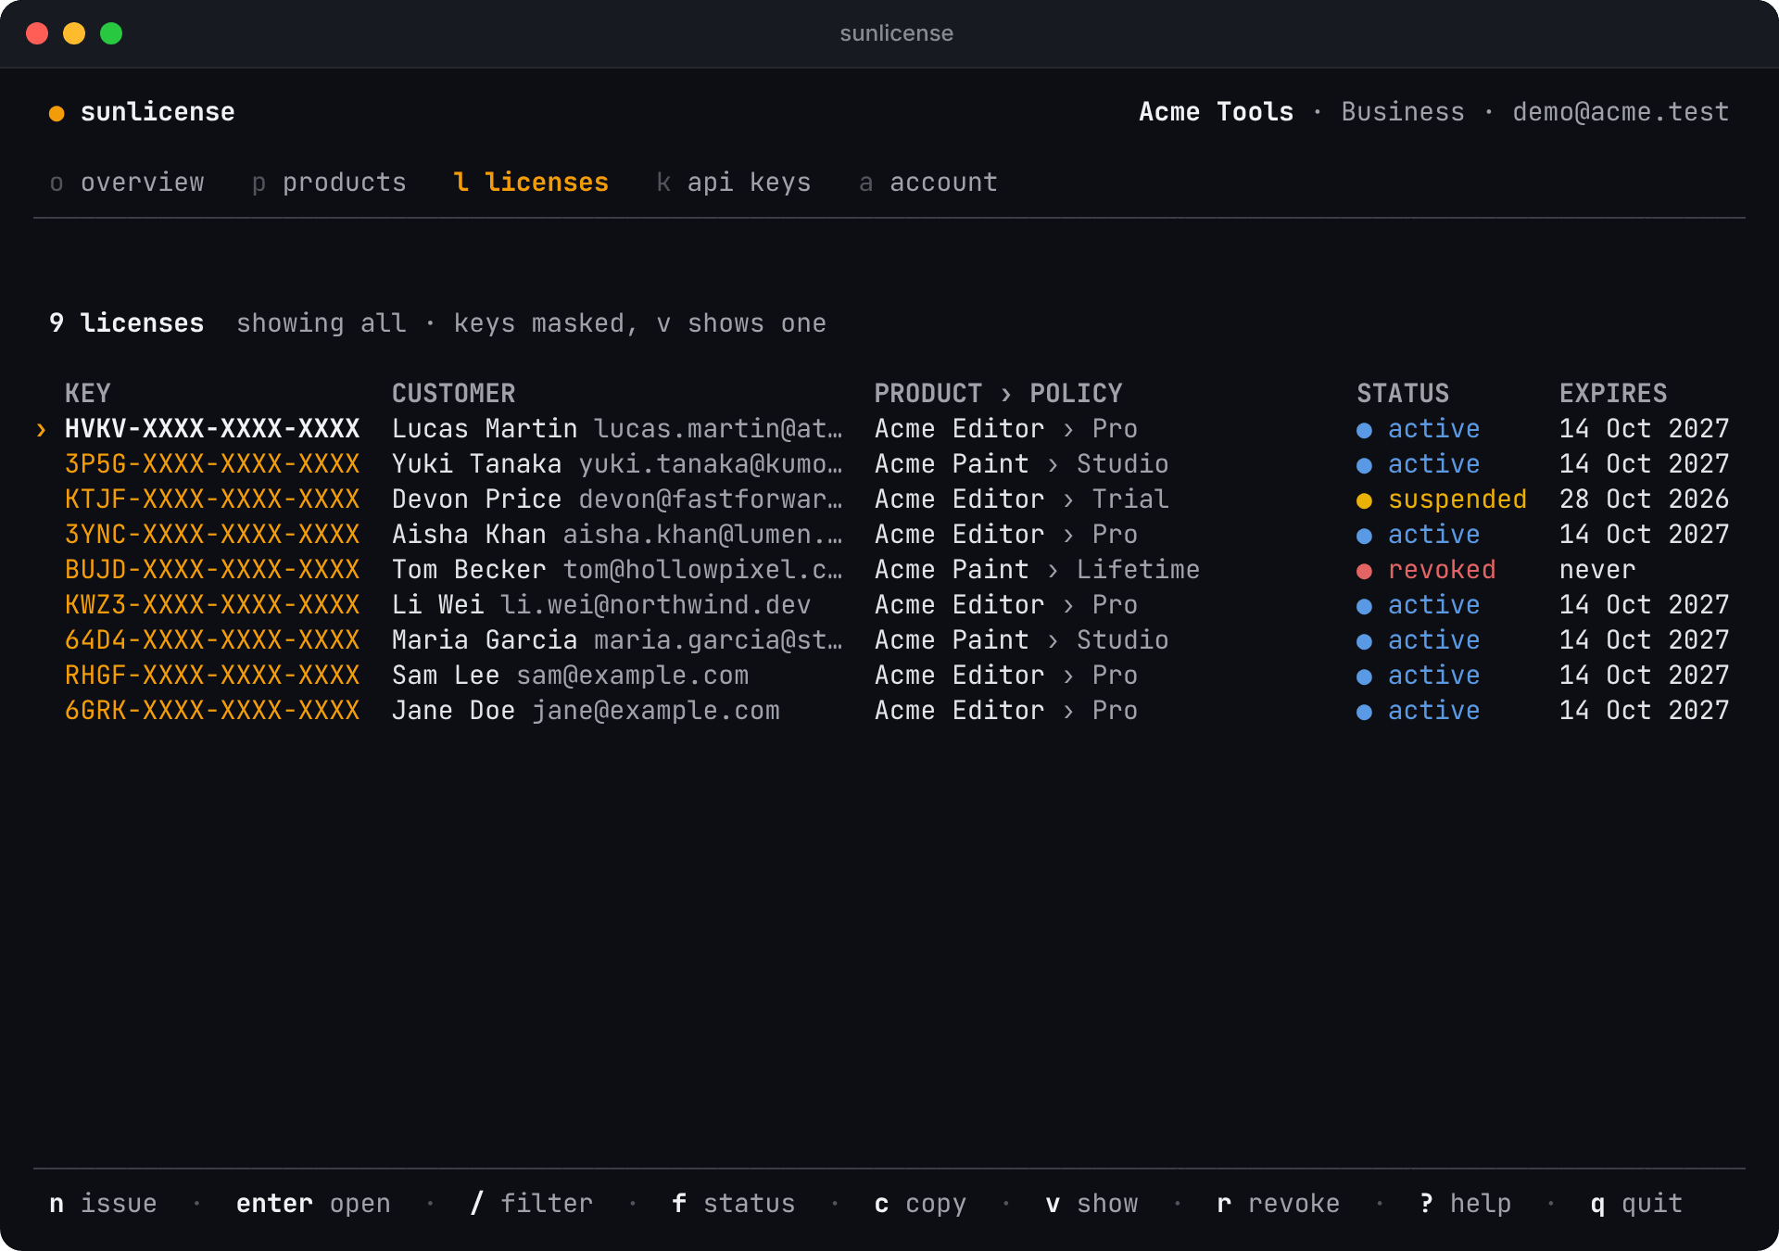Click the never expiry value
1779x1251 pixels.
tap(1597, 570)
